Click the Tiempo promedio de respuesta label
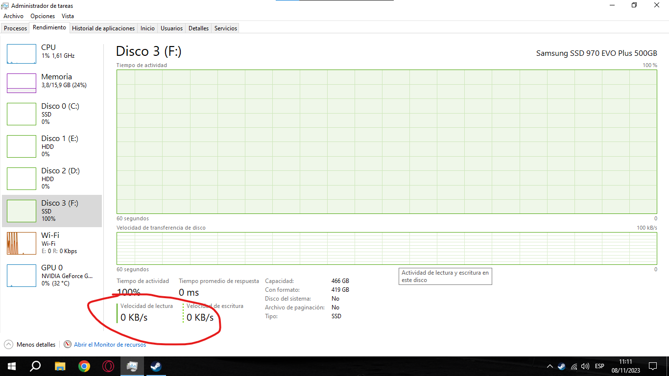The height and width of the screenshot is (376, 669). coord(219,281)
